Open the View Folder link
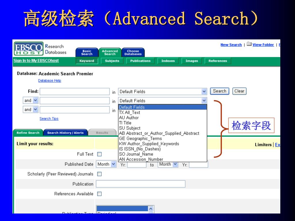The height and width of the screenshot is (221, 295). (x=263, y=45)
